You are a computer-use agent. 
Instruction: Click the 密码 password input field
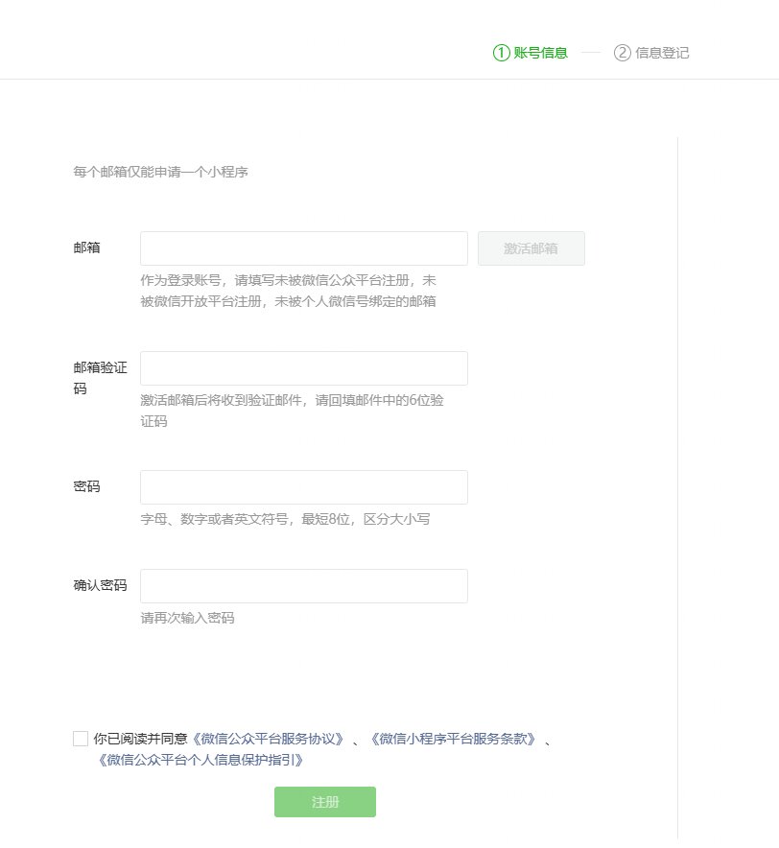point(304,487)
